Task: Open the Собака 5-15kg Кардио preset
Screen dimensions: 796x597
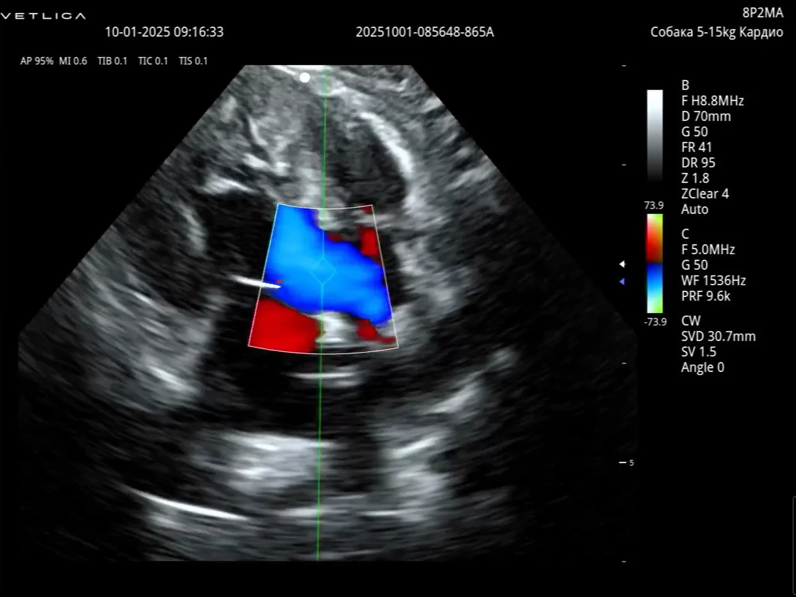Action: coord(717,32)
